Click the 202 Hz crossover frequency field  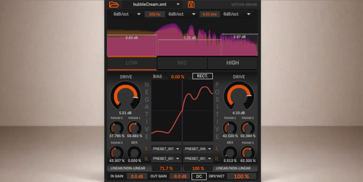pos(155,14)
